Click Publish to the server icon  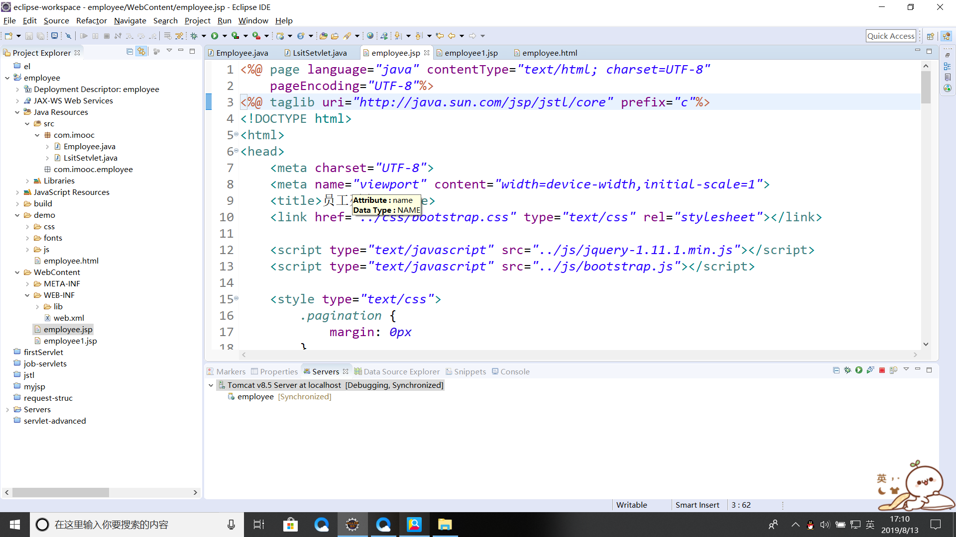(x=893, y=370)
